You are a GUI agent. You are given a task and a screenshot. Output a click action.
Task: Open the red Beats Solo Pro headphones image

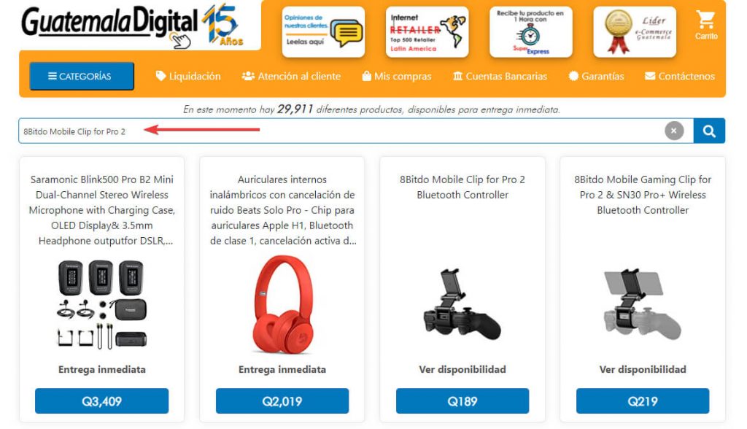[x=282, y=304]
